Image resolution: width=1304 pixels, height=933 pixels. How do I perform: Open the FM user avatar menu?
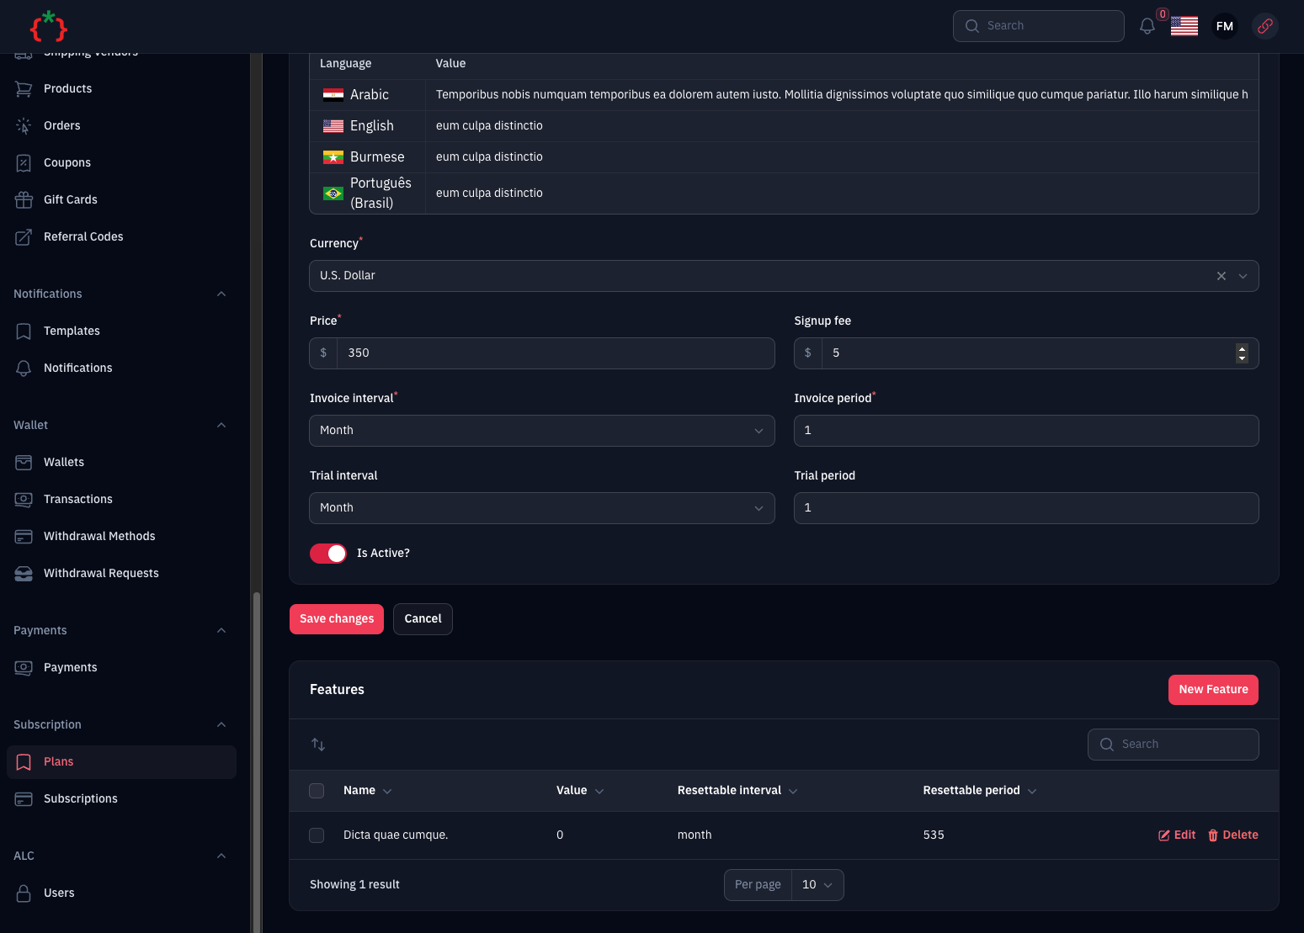[1224, 26]
